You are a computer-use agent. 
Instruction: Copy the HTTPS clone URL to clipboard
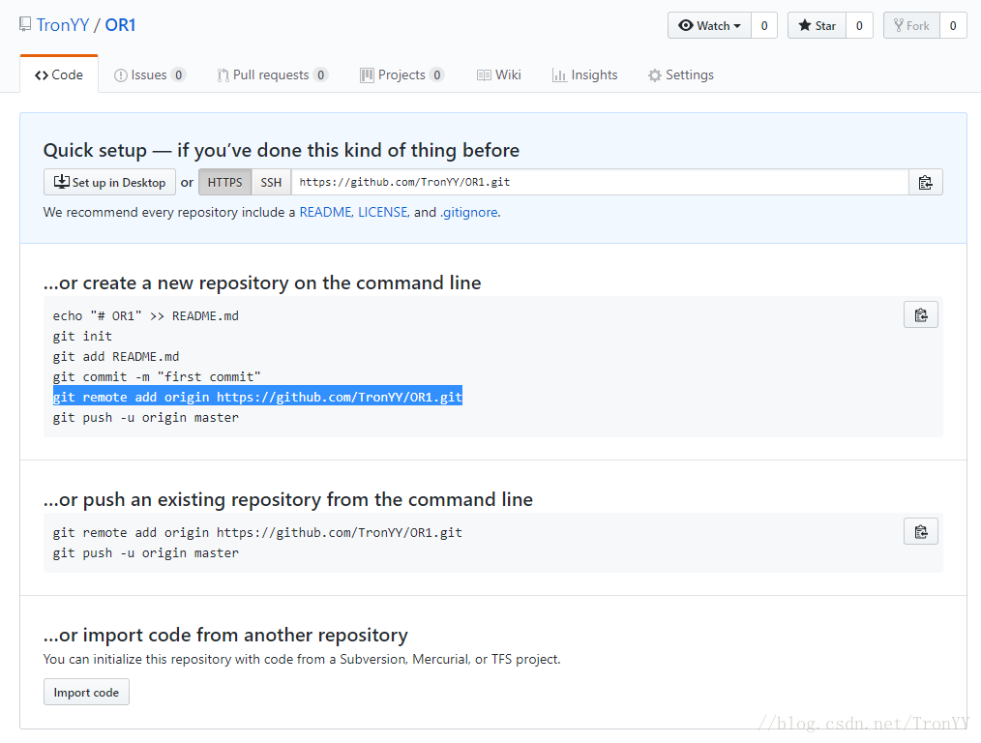(925, 183)
